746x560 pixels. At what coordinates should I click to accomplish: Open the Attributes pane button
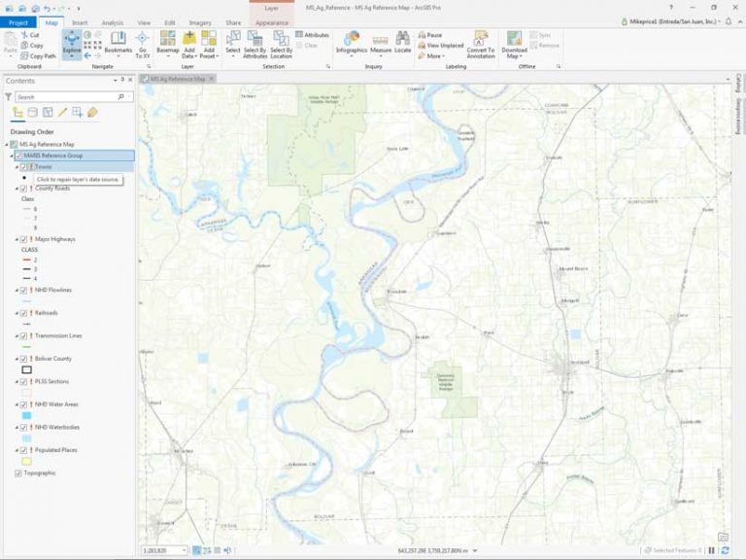312,35
